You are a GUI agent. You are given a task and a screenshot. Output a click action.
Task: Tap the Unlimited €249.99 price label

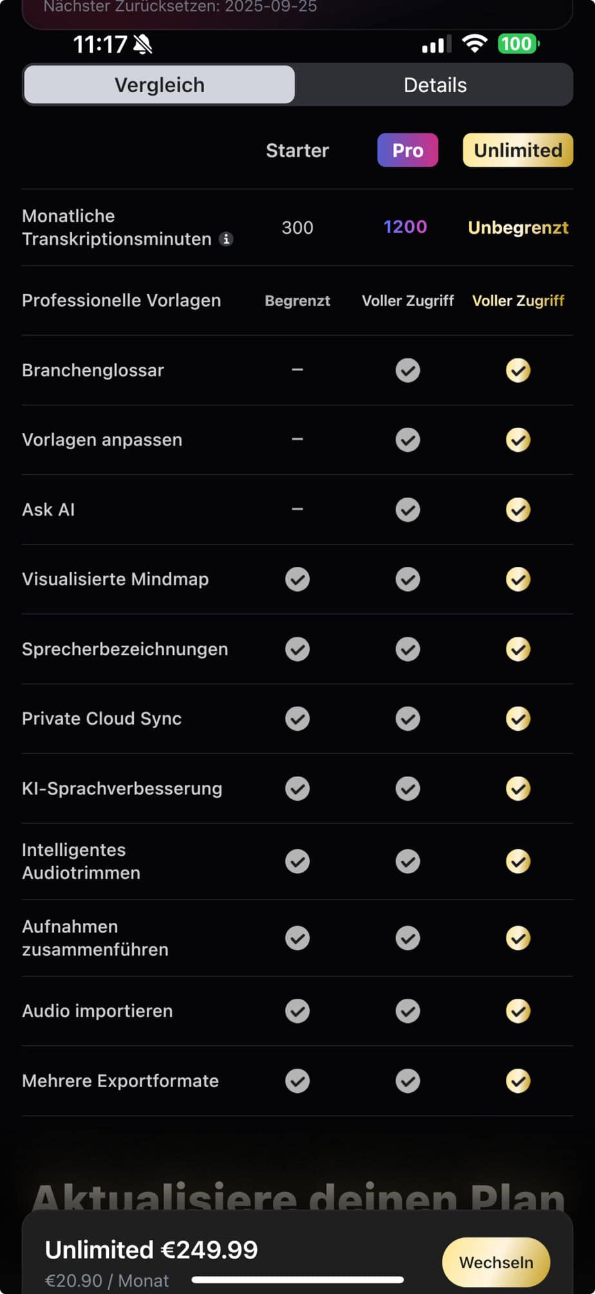151,1250
